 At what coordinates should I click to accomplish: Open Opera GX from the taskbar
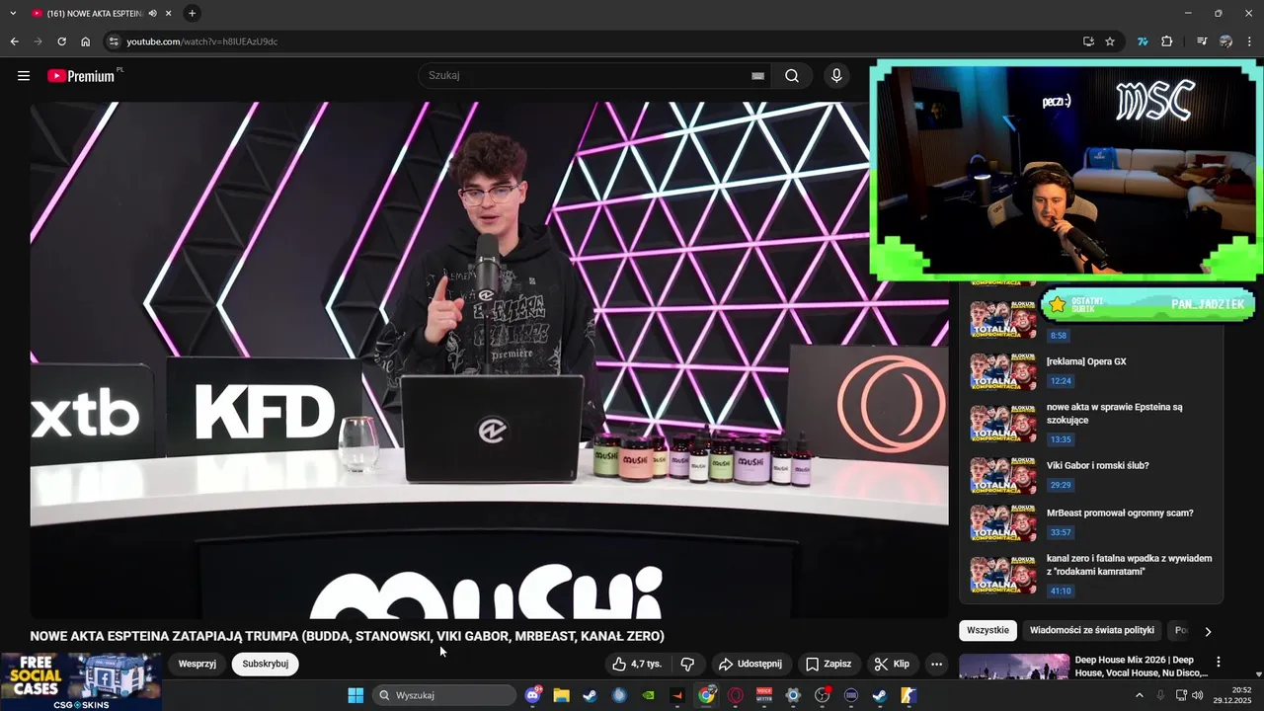coord(736,695)
